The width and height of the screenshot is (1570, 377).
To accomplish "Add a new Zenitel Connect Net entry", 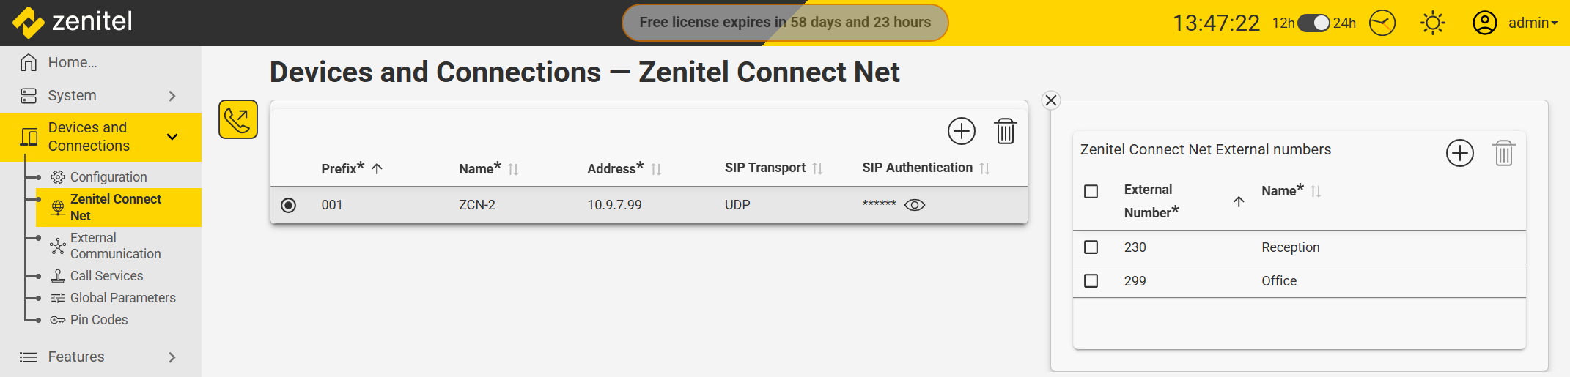I will (961, 132).
